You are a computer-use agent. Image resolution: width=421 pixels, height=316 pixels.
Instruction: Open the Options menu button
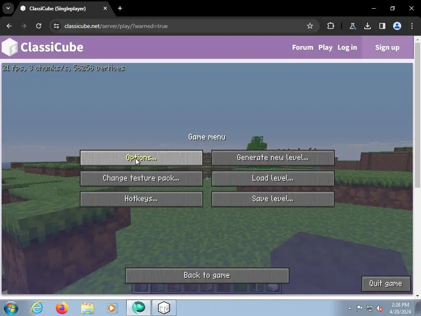[x=141, y=158]
